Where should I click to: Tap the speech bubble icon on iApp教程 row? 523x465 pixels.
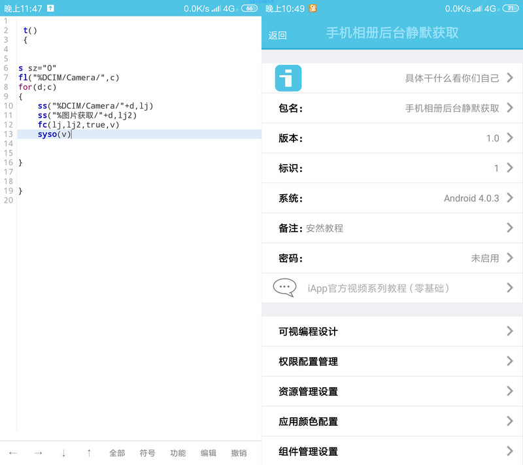click(284, 287)
